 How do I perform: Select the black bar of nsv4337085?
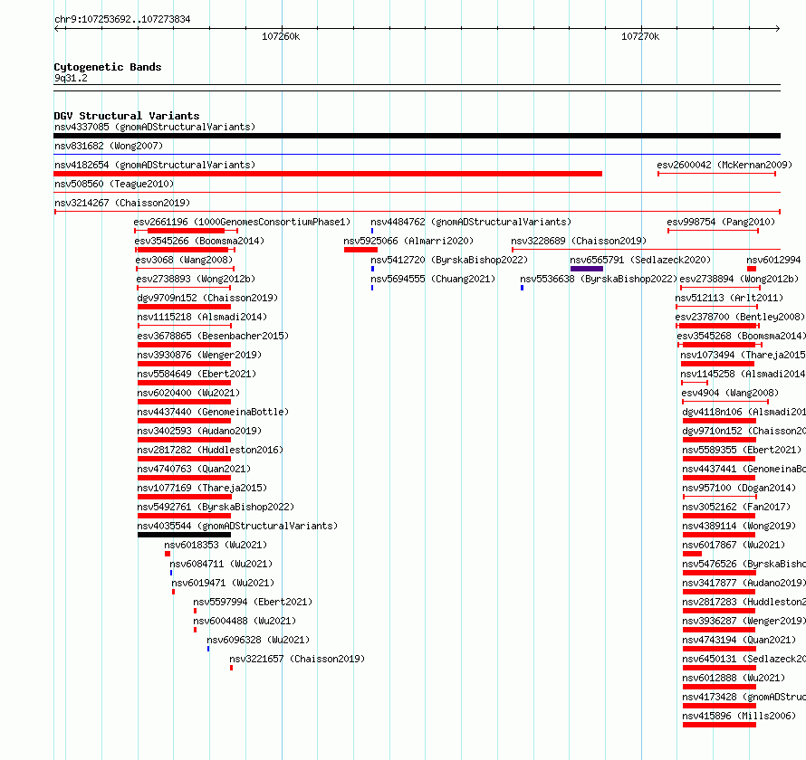pos(417,136)
